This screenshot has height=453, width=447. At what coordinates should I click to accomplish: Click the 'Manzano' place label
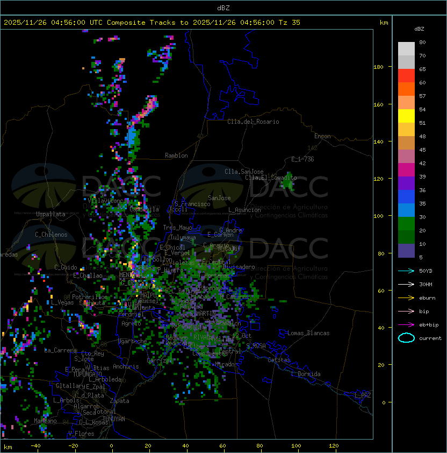[x=45, y=421]
